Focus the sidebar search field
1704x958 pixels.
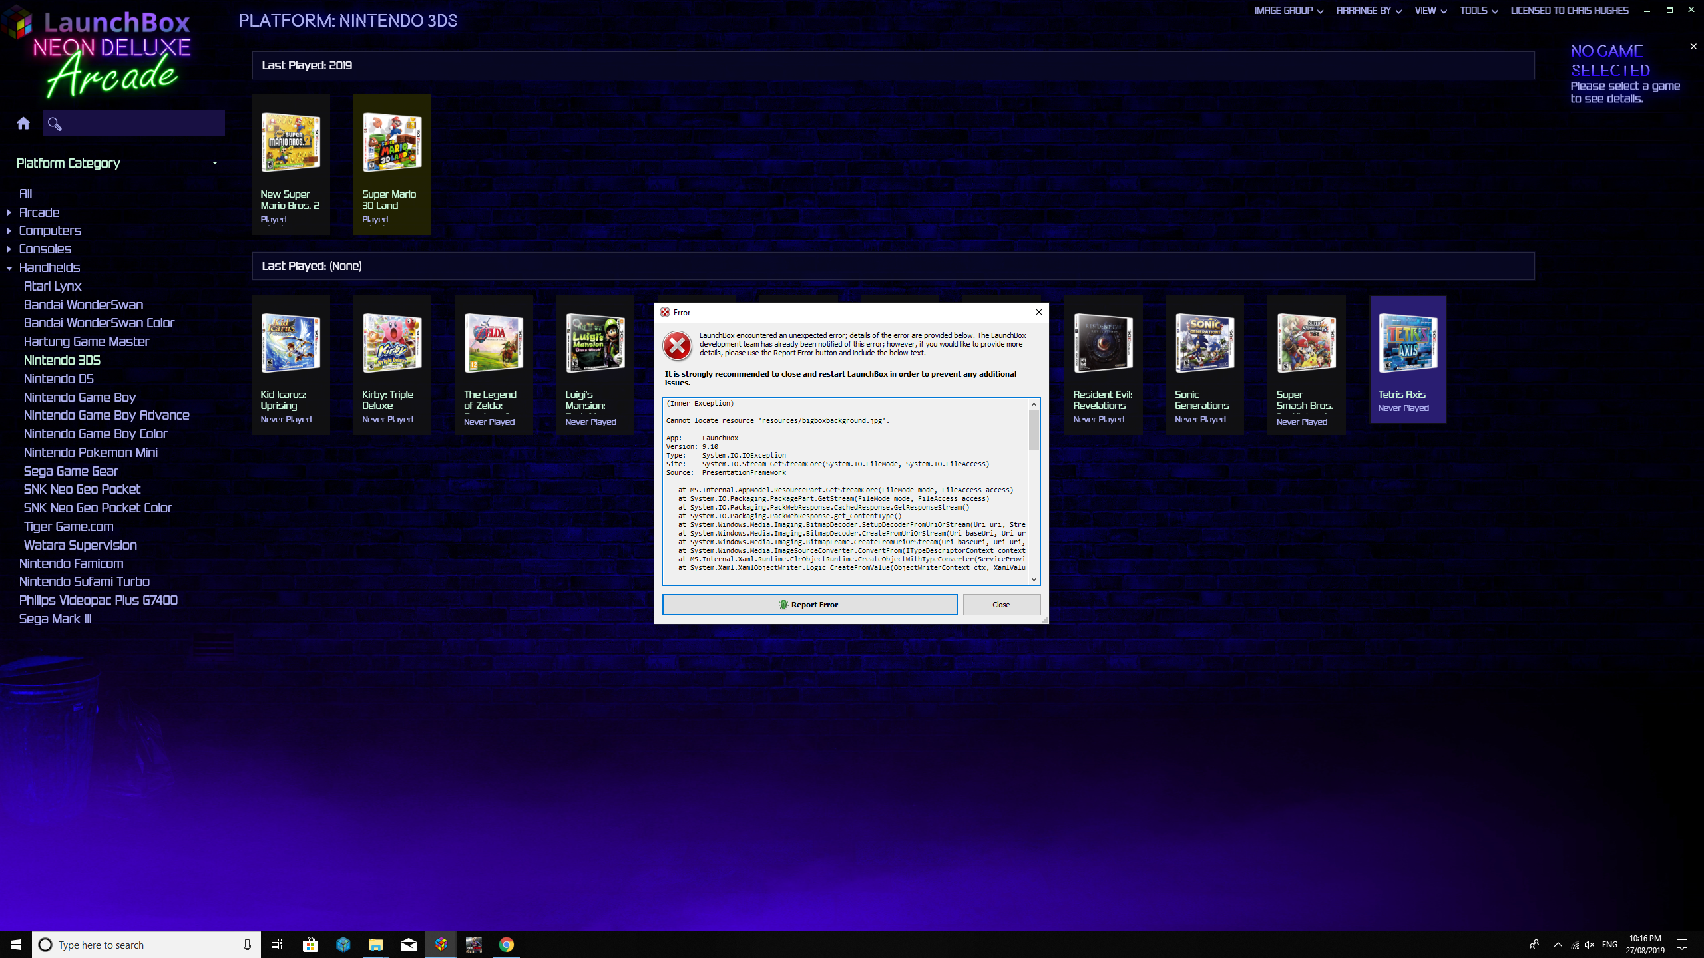point(134,123)
